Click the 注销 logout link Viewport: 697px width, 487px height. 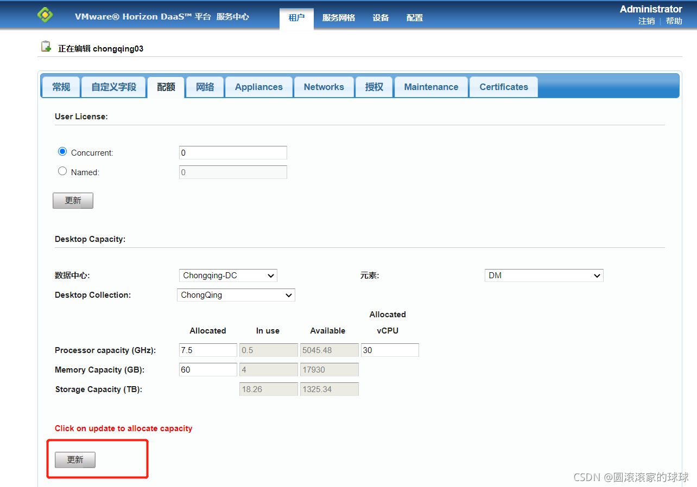click(647, 21)
